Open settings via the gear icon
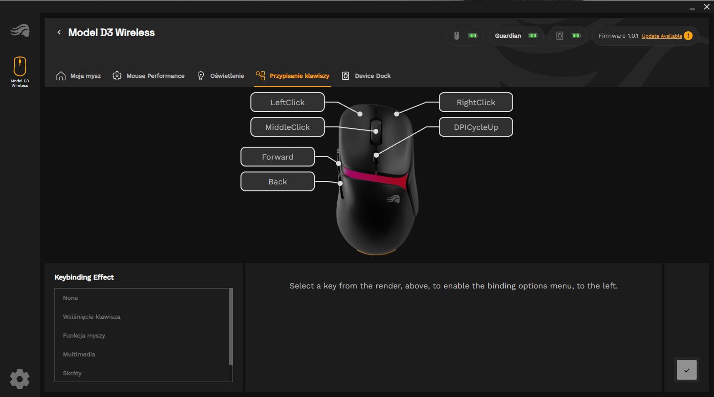The width and height of the screenshot is (714, 397). [20, 379]
